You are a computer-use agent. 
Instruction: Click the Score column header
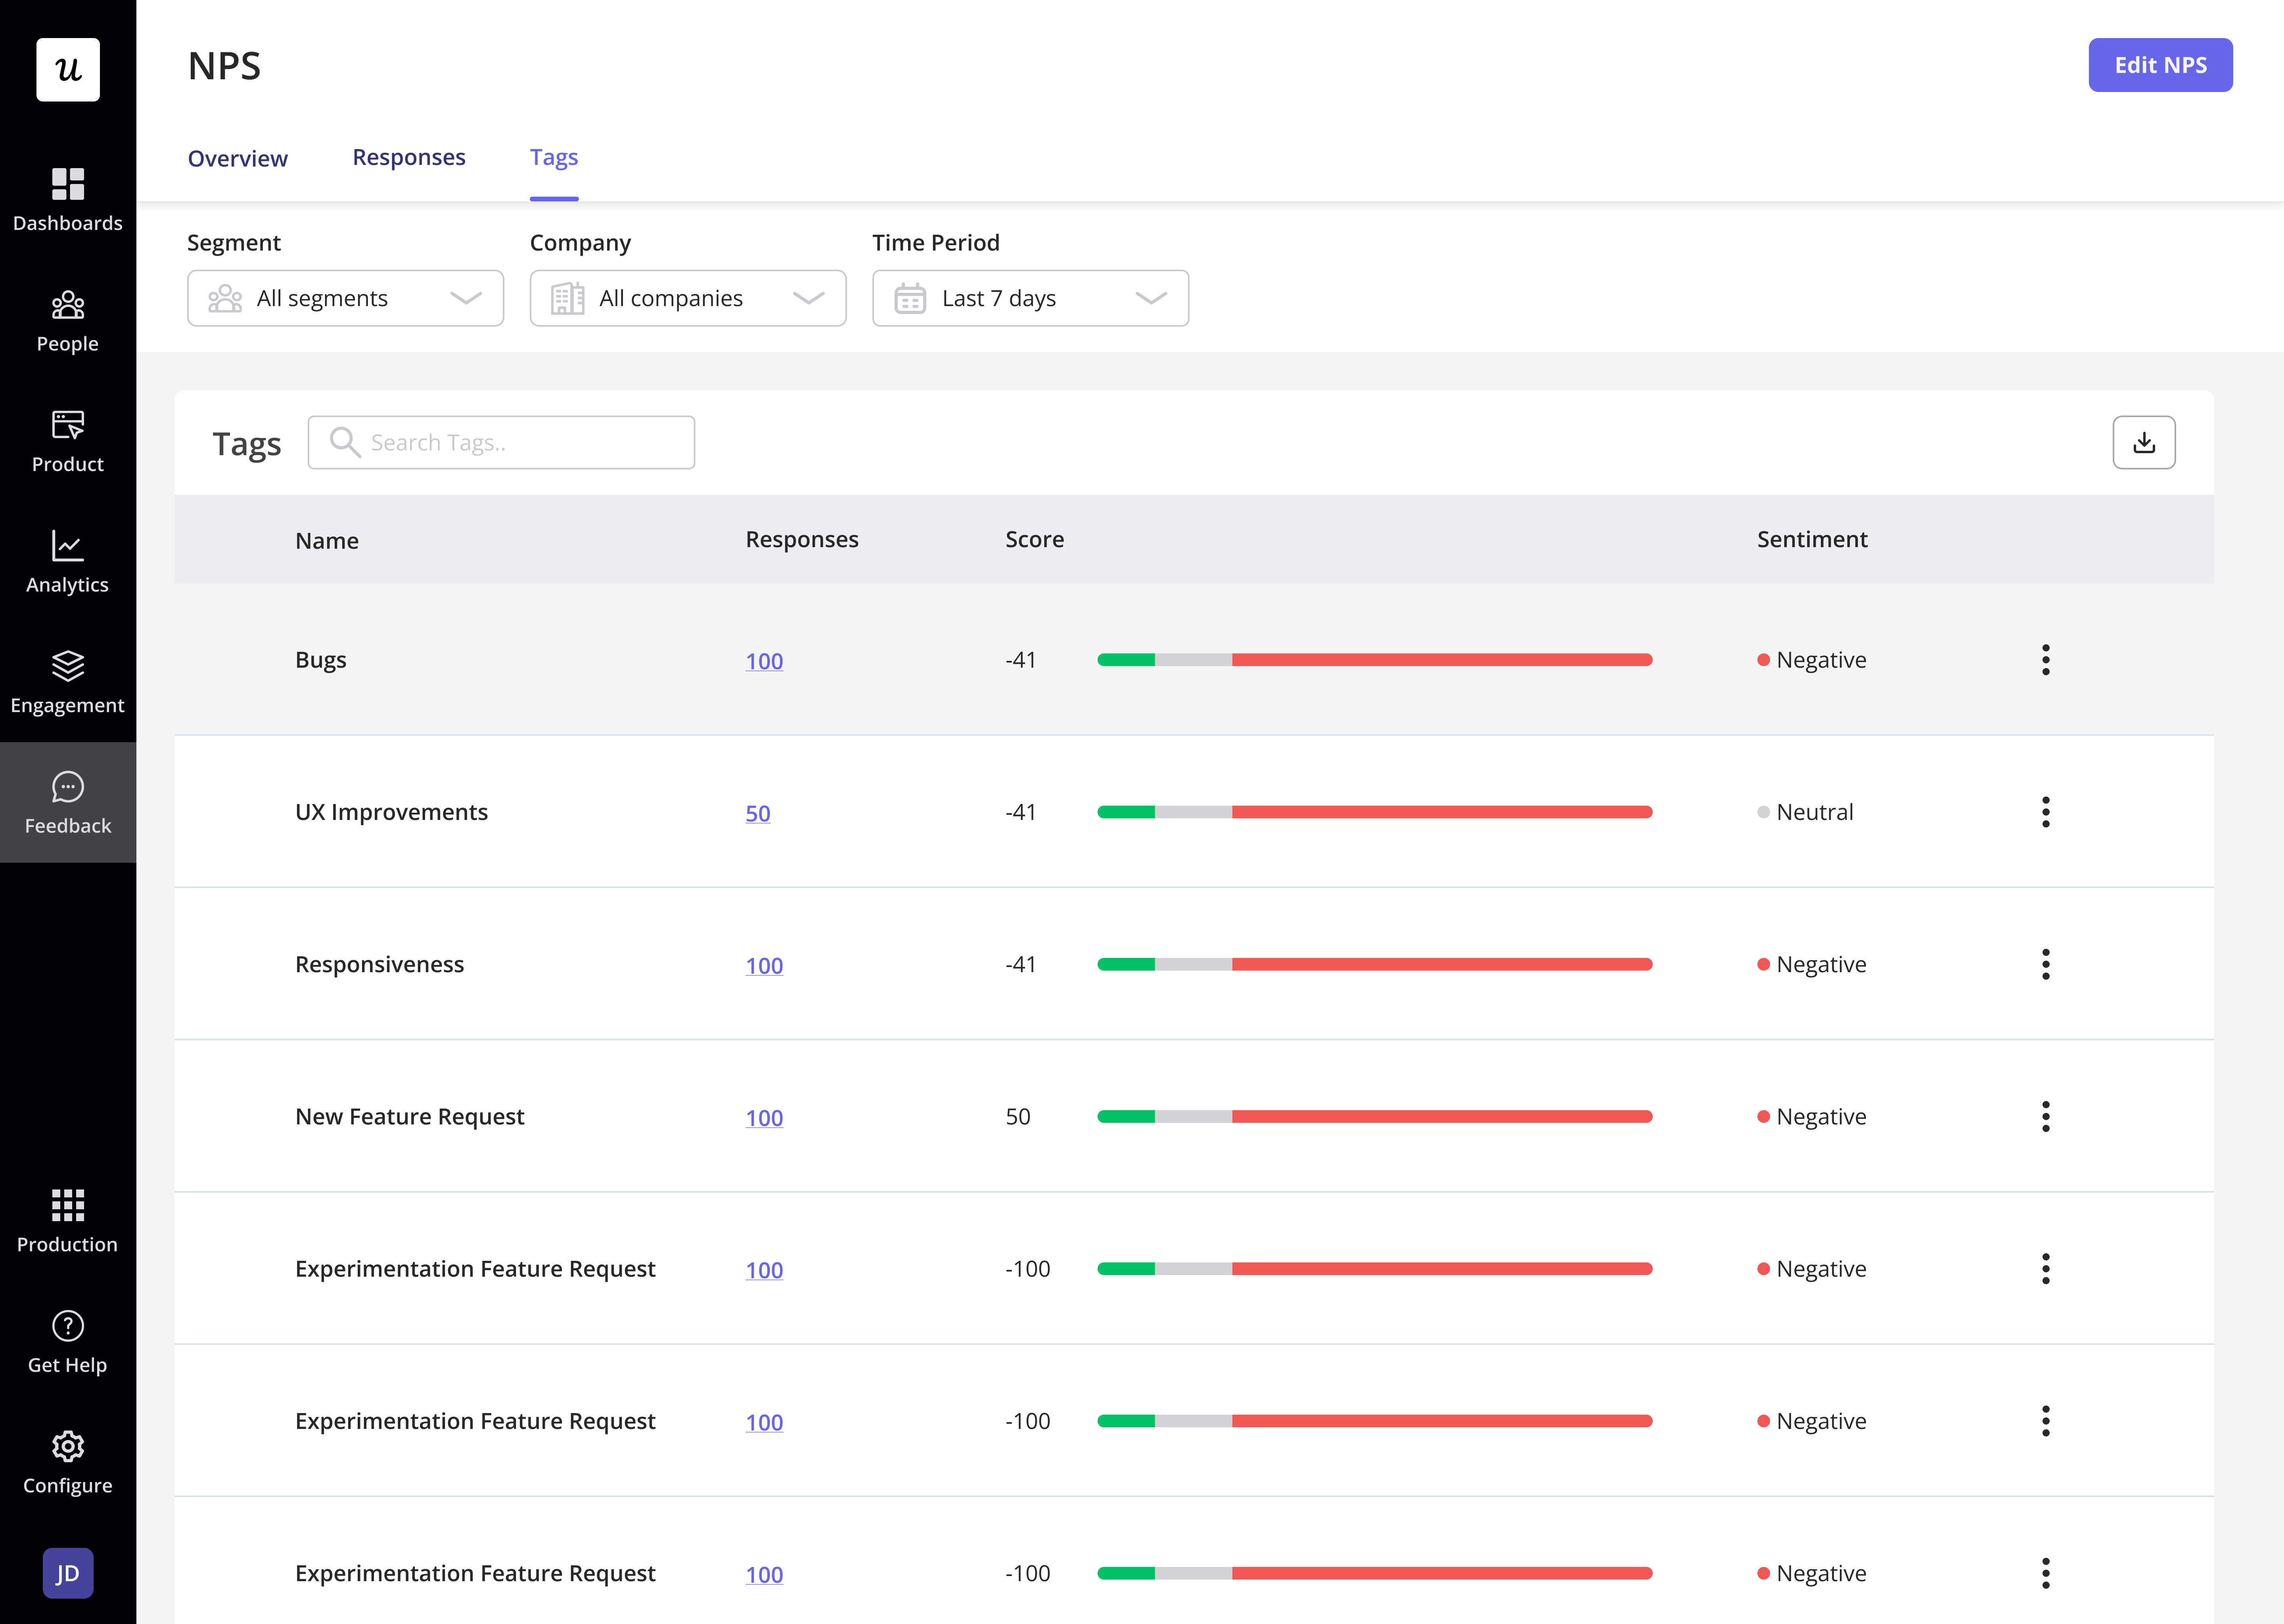(x=1034, y=540)
